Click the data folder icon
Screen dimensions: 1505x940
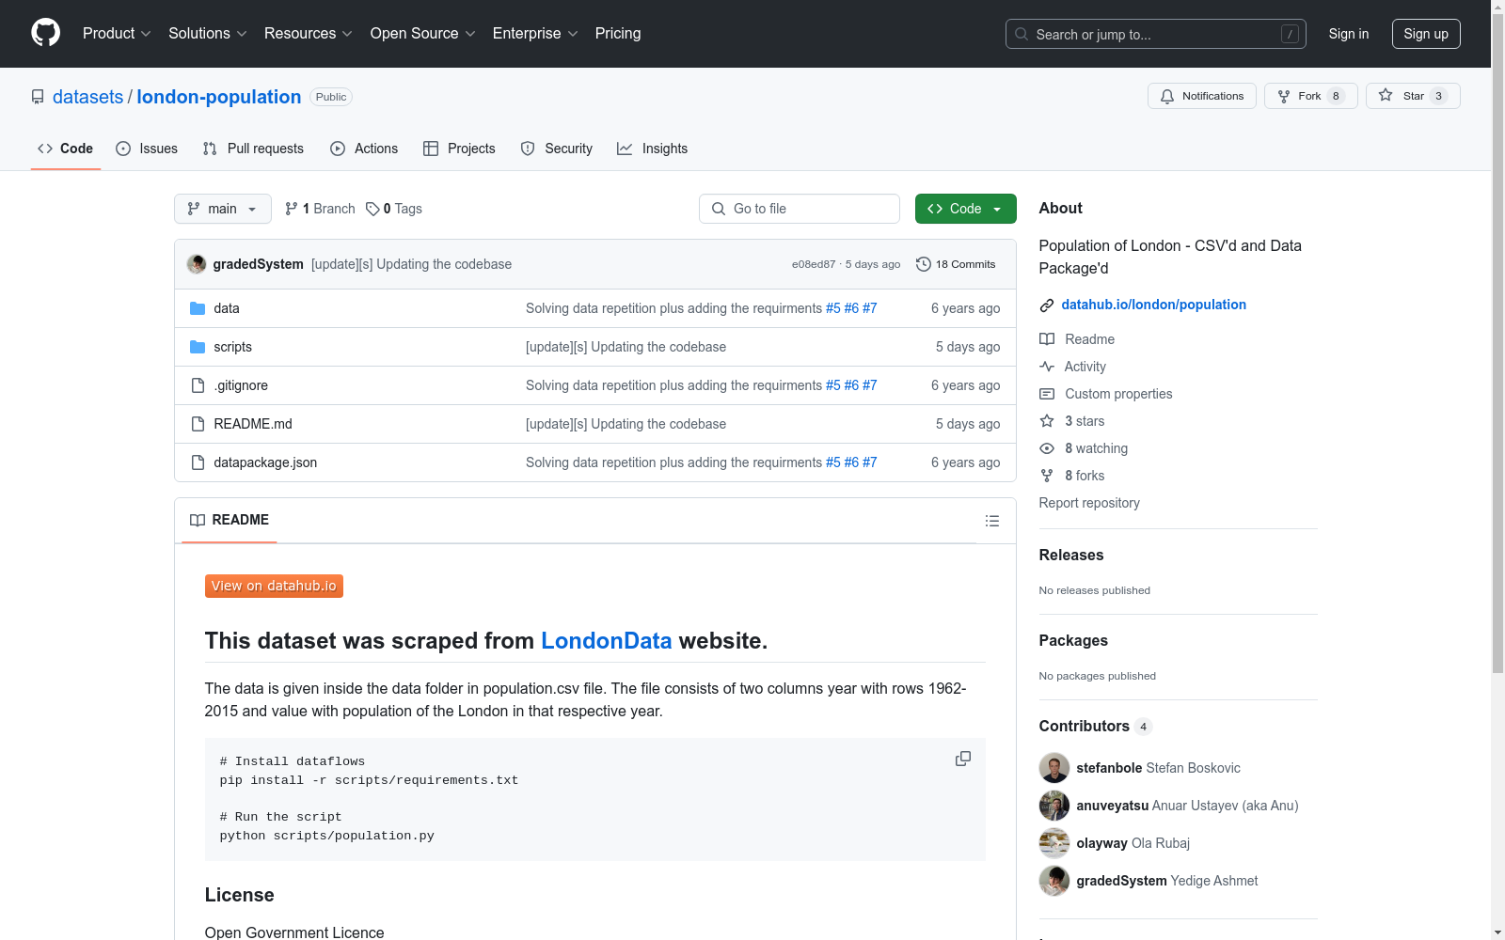coord(198,308)
